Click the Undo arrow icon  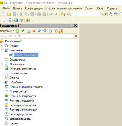(x=52, y=14)
